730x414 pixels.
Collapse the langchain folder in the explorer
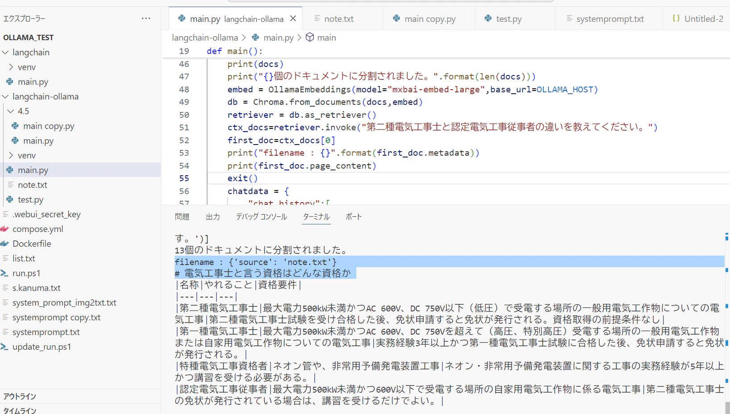click(5, 52)
